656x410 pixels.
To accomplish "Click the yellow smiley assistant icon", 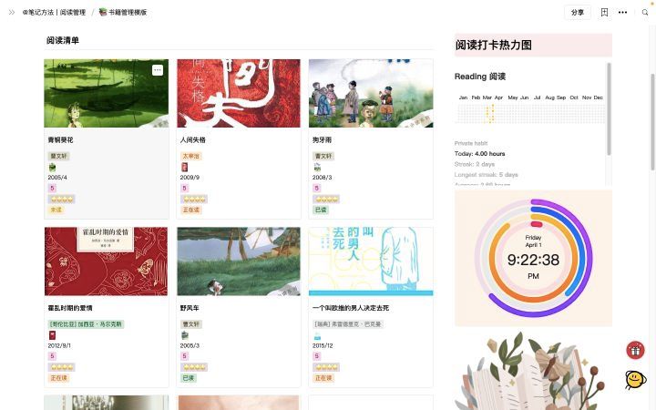I will click(635, 379).
